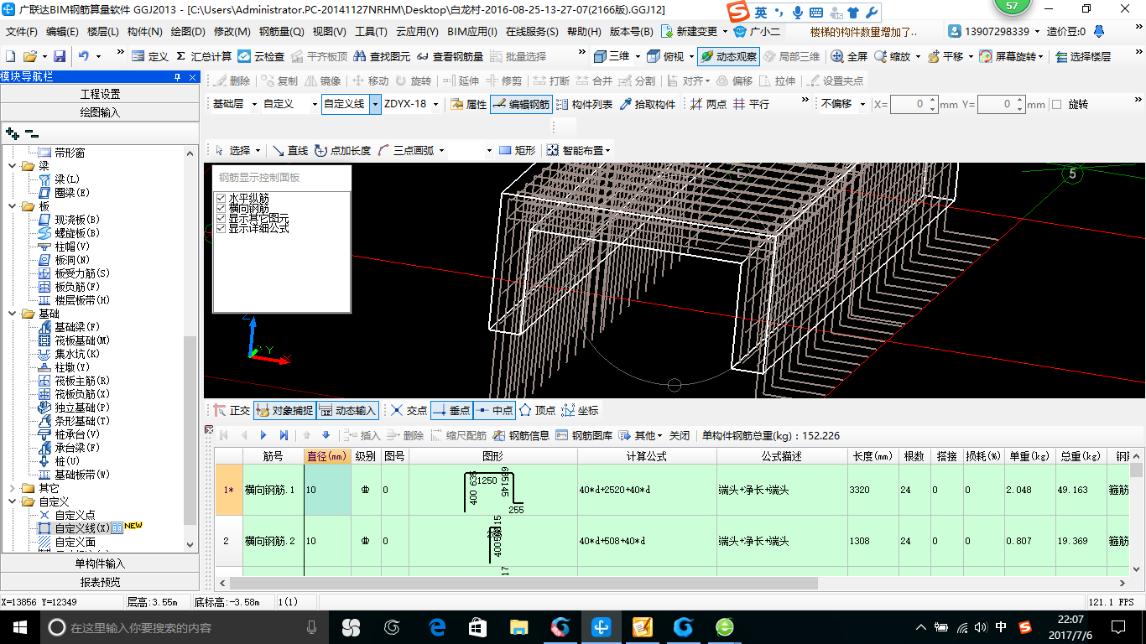Choose 点加长度 point-plus-length tool

tap(342, 150)
